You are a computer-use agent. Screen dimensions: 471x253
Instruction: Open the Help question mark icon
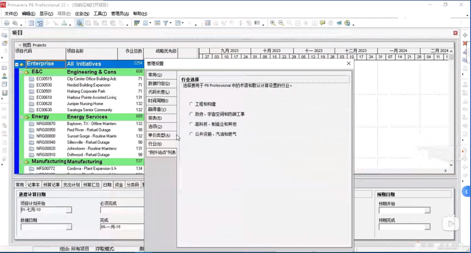(x=347, y=23)
